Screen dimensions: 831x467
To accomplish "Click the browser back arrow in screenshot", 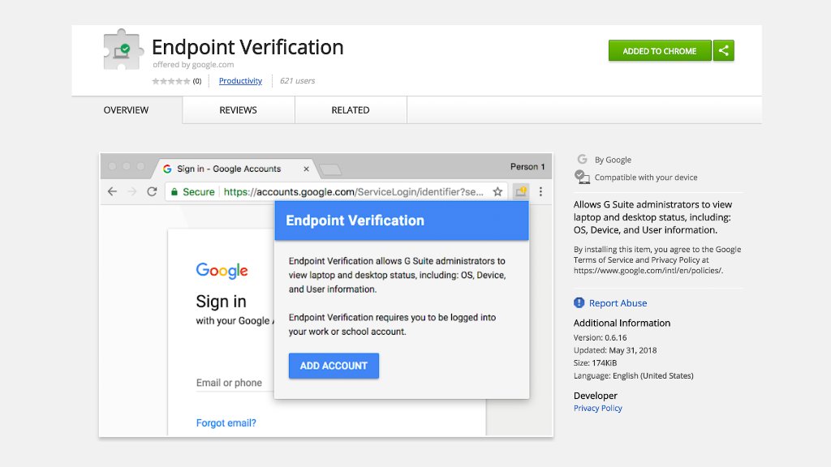I will (x=112, y=191).
